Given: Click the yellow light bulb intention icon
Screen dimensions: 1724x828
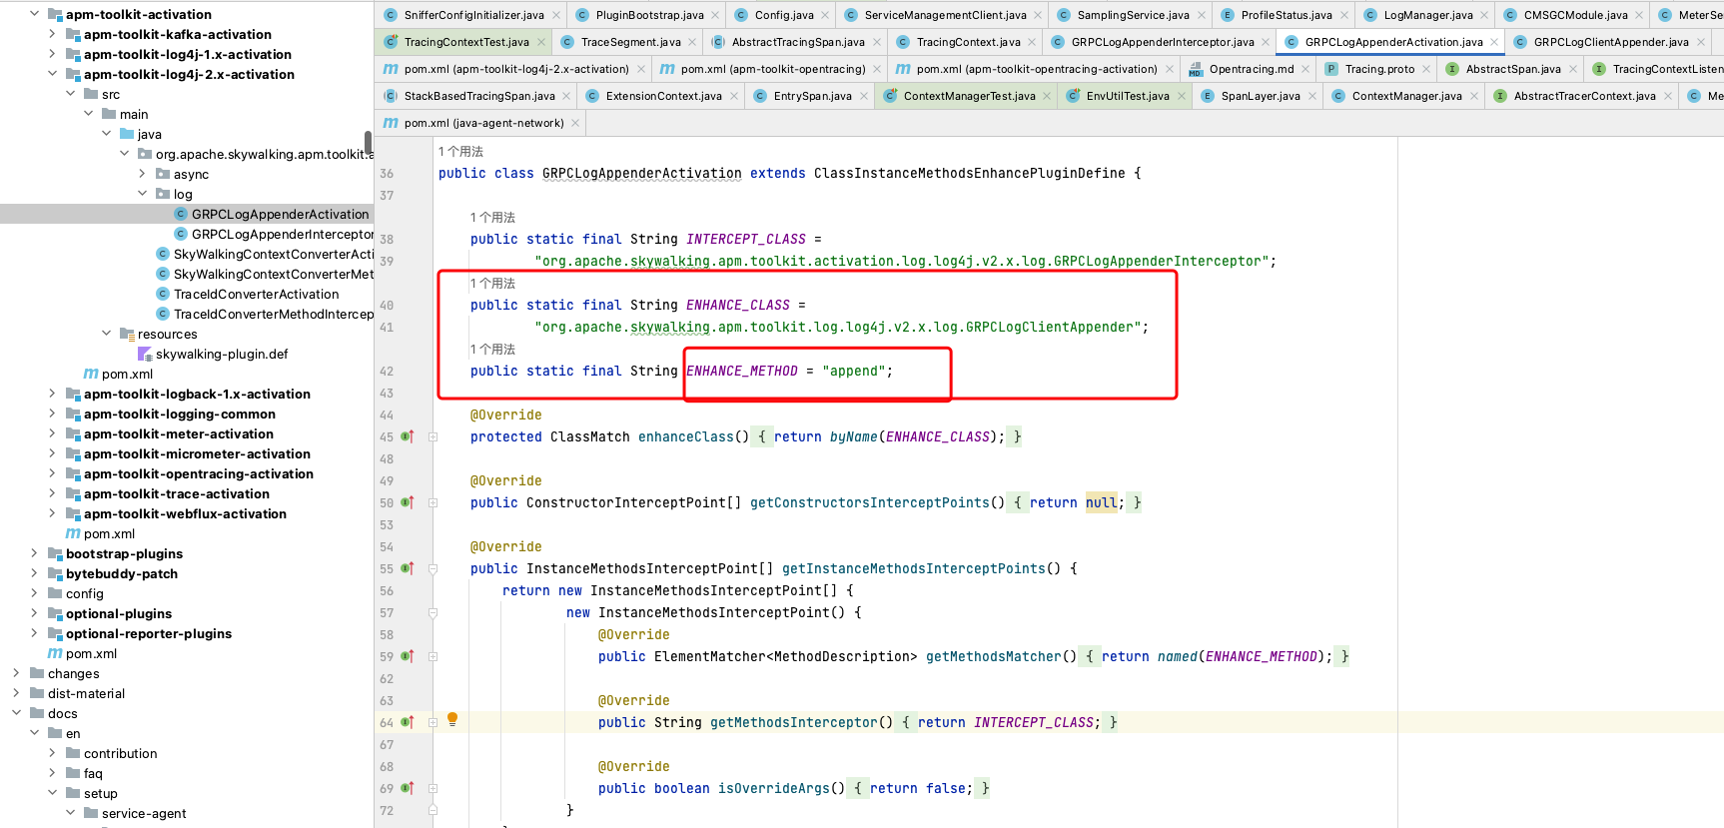Looking at the screenshot, I should click(x=452, y=719).
